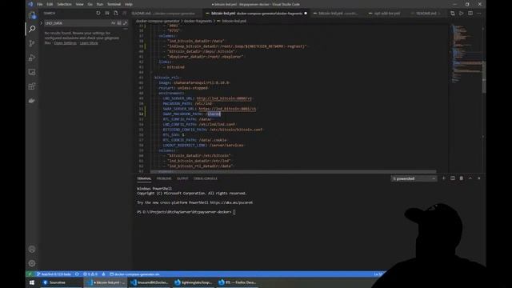The width and height of the screenshot is (512, 288).
Task: Open the View menu
Action: pyautogui.click(x=80, y=4)
